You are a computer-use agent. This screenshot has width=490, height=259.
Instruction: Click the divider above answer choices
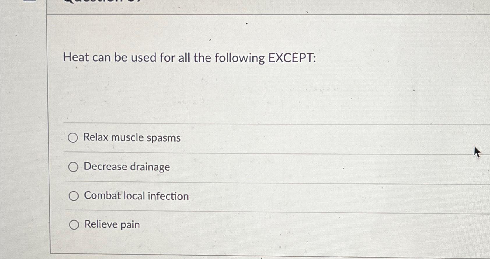click(204, 123)
